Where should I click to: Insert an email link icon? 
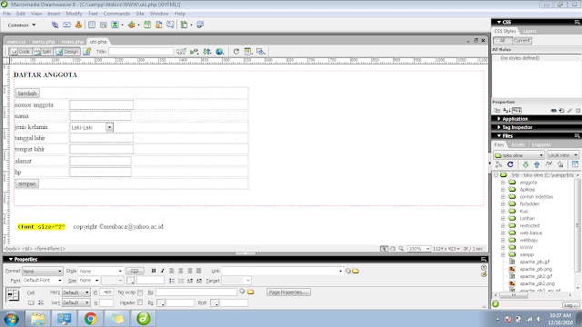[66, 25]
